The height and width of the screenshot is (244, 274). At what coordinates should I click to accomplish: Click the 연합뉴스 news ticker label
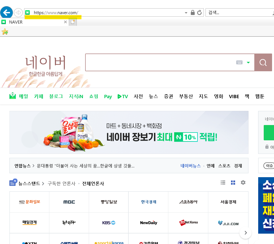22,166
